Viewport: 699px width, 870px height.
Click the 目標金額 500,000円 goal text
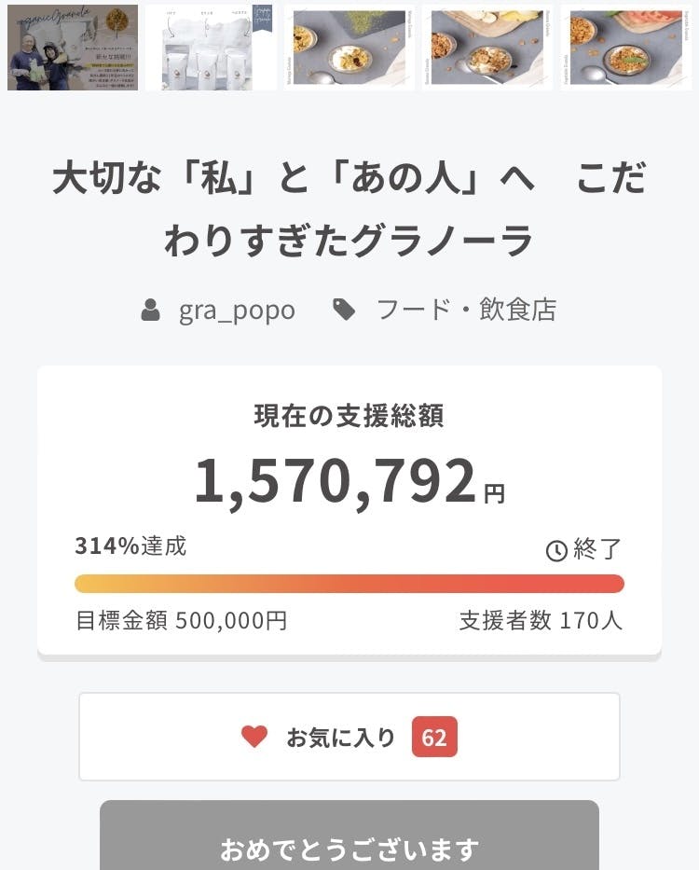(x=181, y=620)
